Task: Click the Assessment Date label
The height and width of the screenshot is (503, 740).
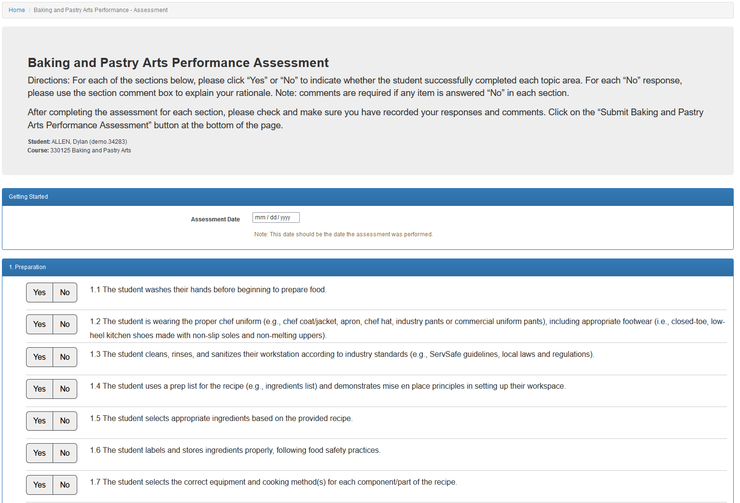Action: click(x=215, y=219)
